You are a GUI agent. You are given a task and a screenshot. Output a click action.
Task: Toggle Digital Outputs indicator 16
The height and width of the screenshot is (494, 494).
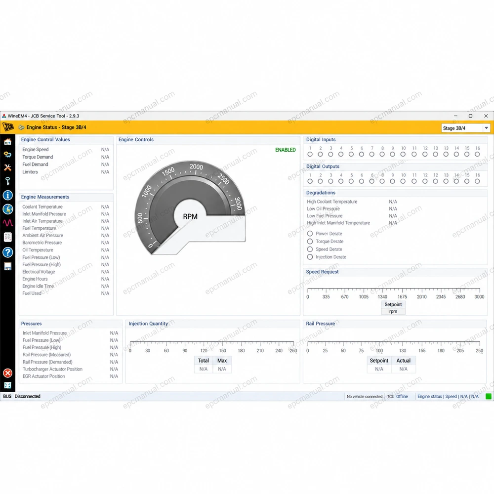477,181
